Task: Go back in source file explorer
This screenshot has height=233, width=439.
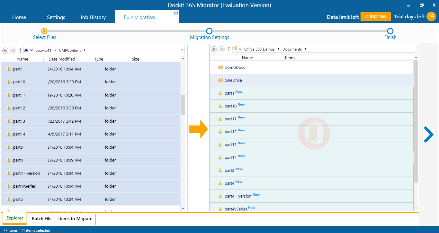Action: click(5, 50)
